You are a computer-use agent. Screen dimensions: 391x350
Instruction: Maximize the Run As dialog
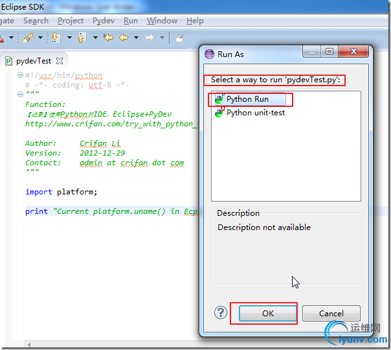[x=329, y=52]
